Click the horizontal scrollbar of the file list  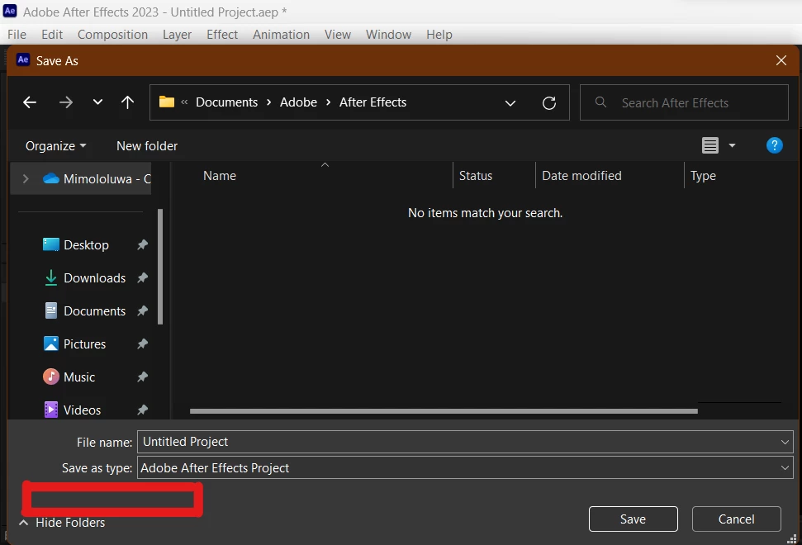(x=444, y=411)
